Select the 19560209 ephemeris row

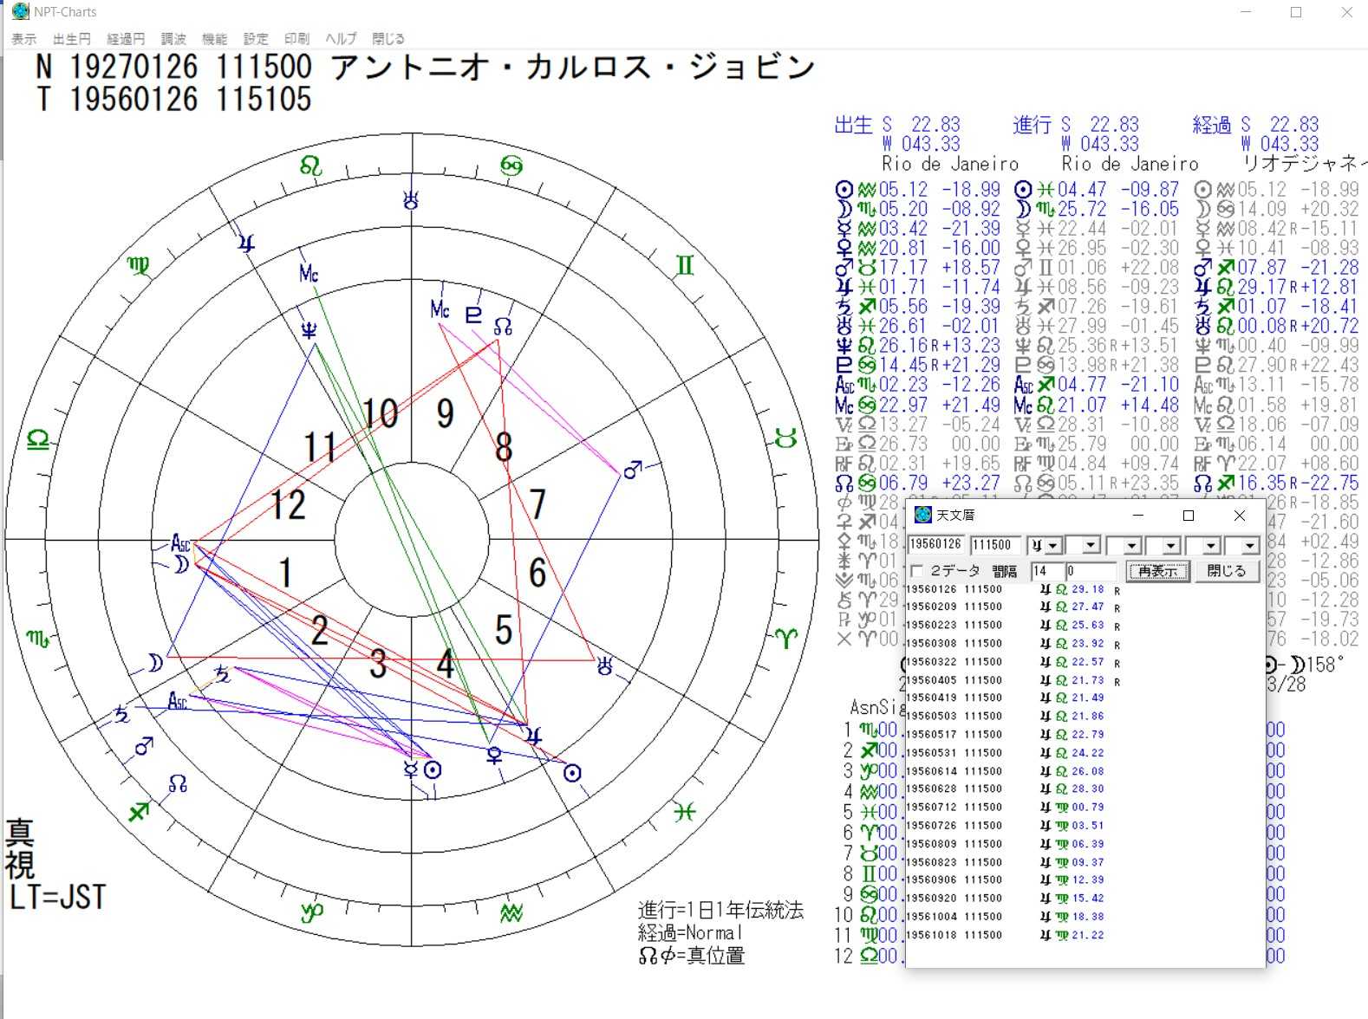(x=1013, y=607)
